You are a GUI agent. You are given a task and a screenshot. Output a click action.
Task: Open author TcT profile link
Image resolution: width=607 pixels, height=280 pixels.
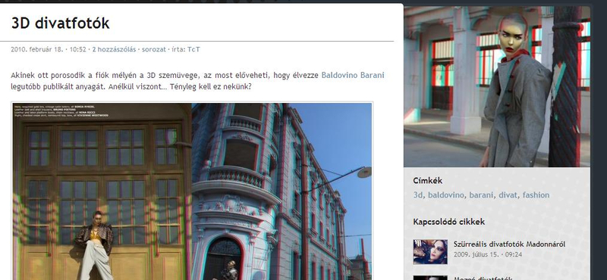(193, 49)
